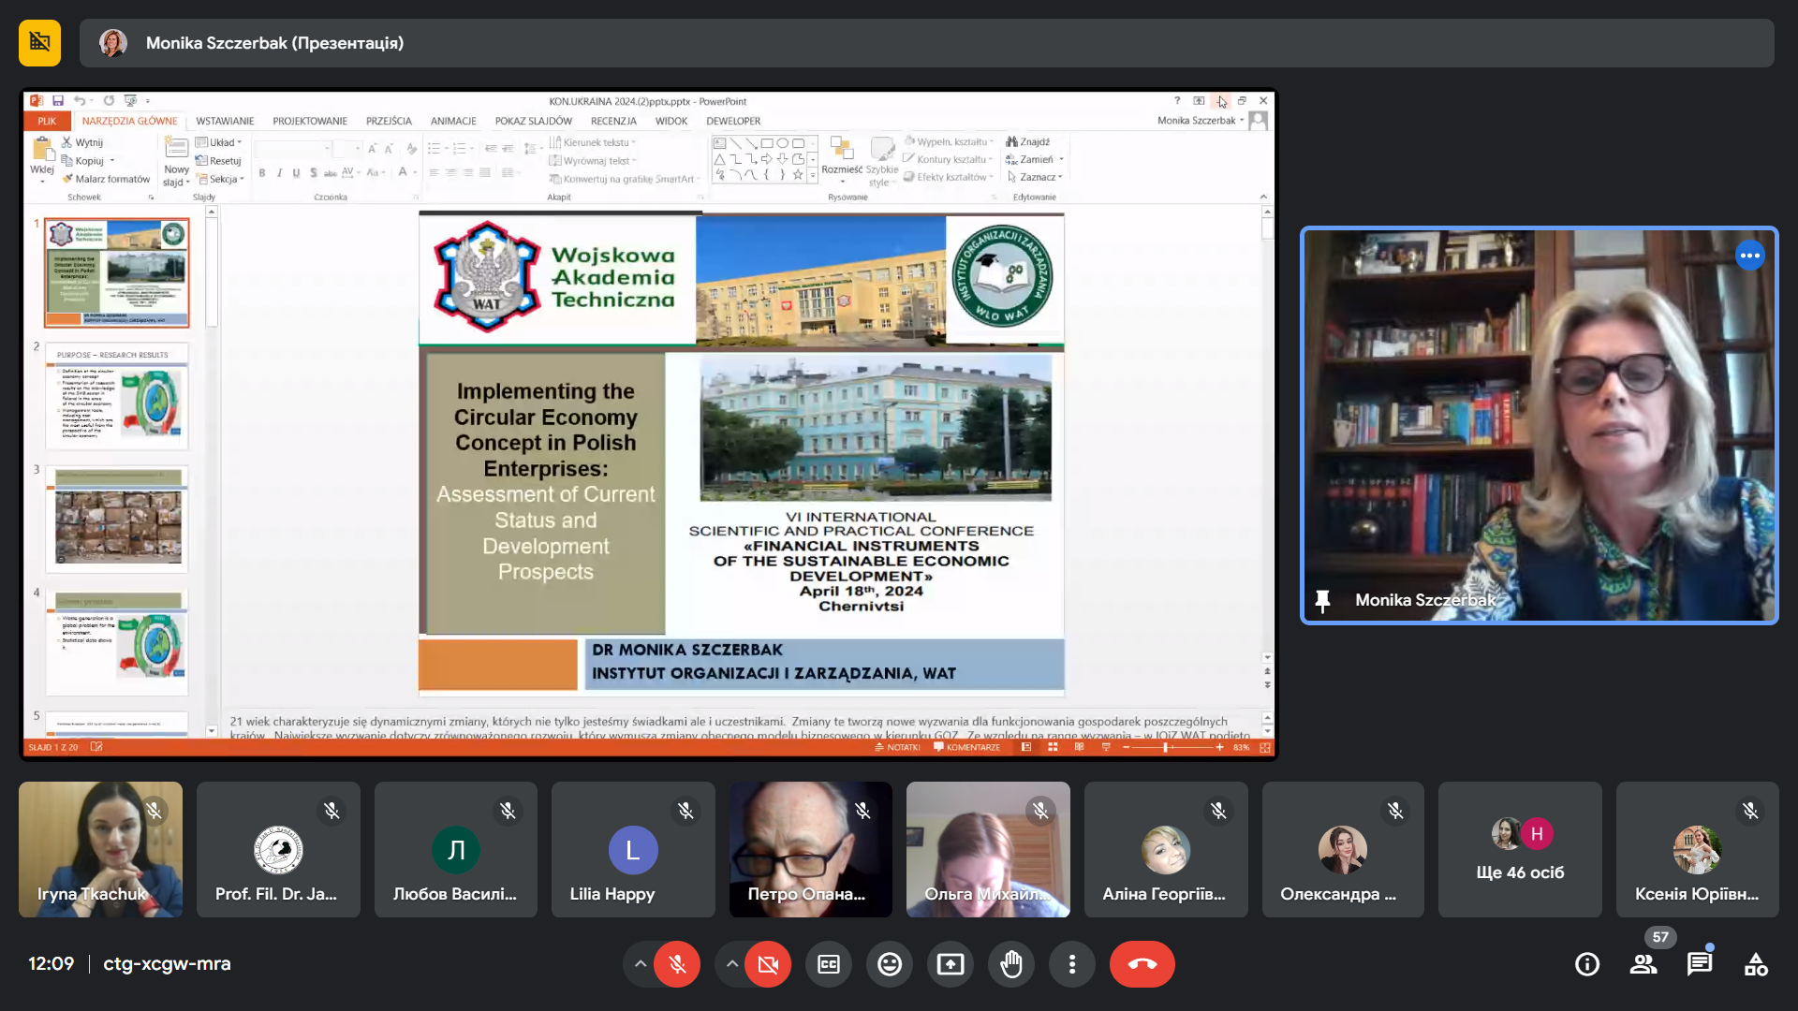Turn the camera back on
This screenshot has width=1798, height=1011.
tap(768, 964)
